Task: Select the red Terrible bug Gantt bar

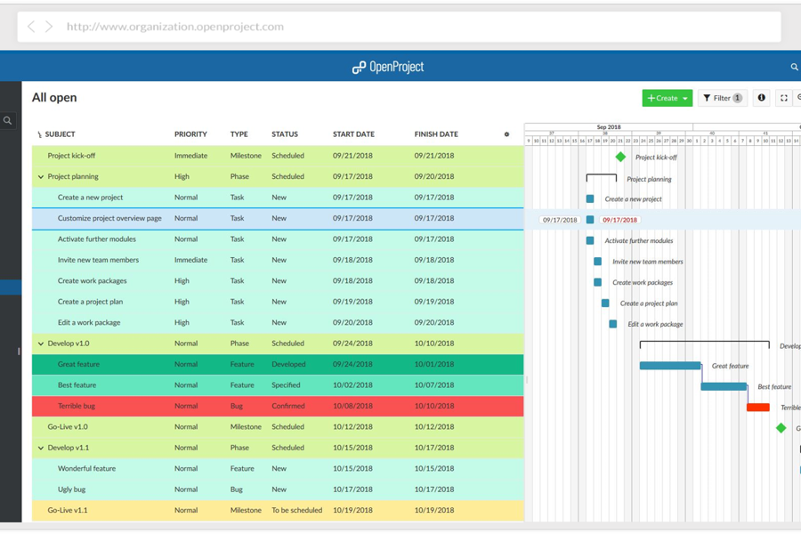Action: 758,408
